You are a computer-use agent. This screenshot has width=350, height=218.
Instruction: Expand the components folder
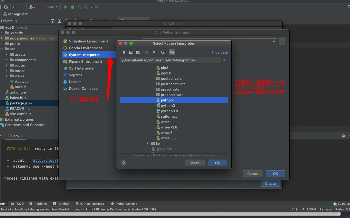[7, 60]
